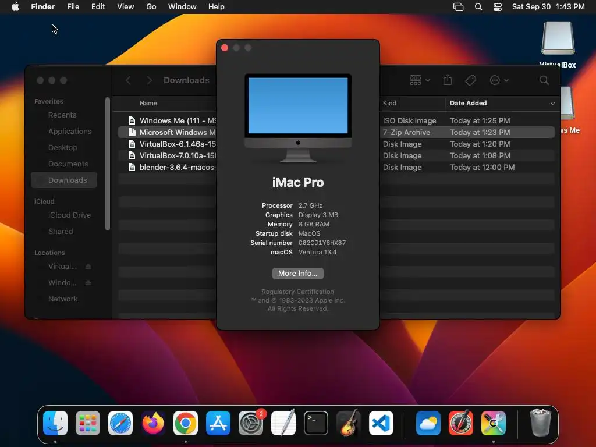Open the Window menu
This screenshot has height=447, width=596.
tap(182, 7)
